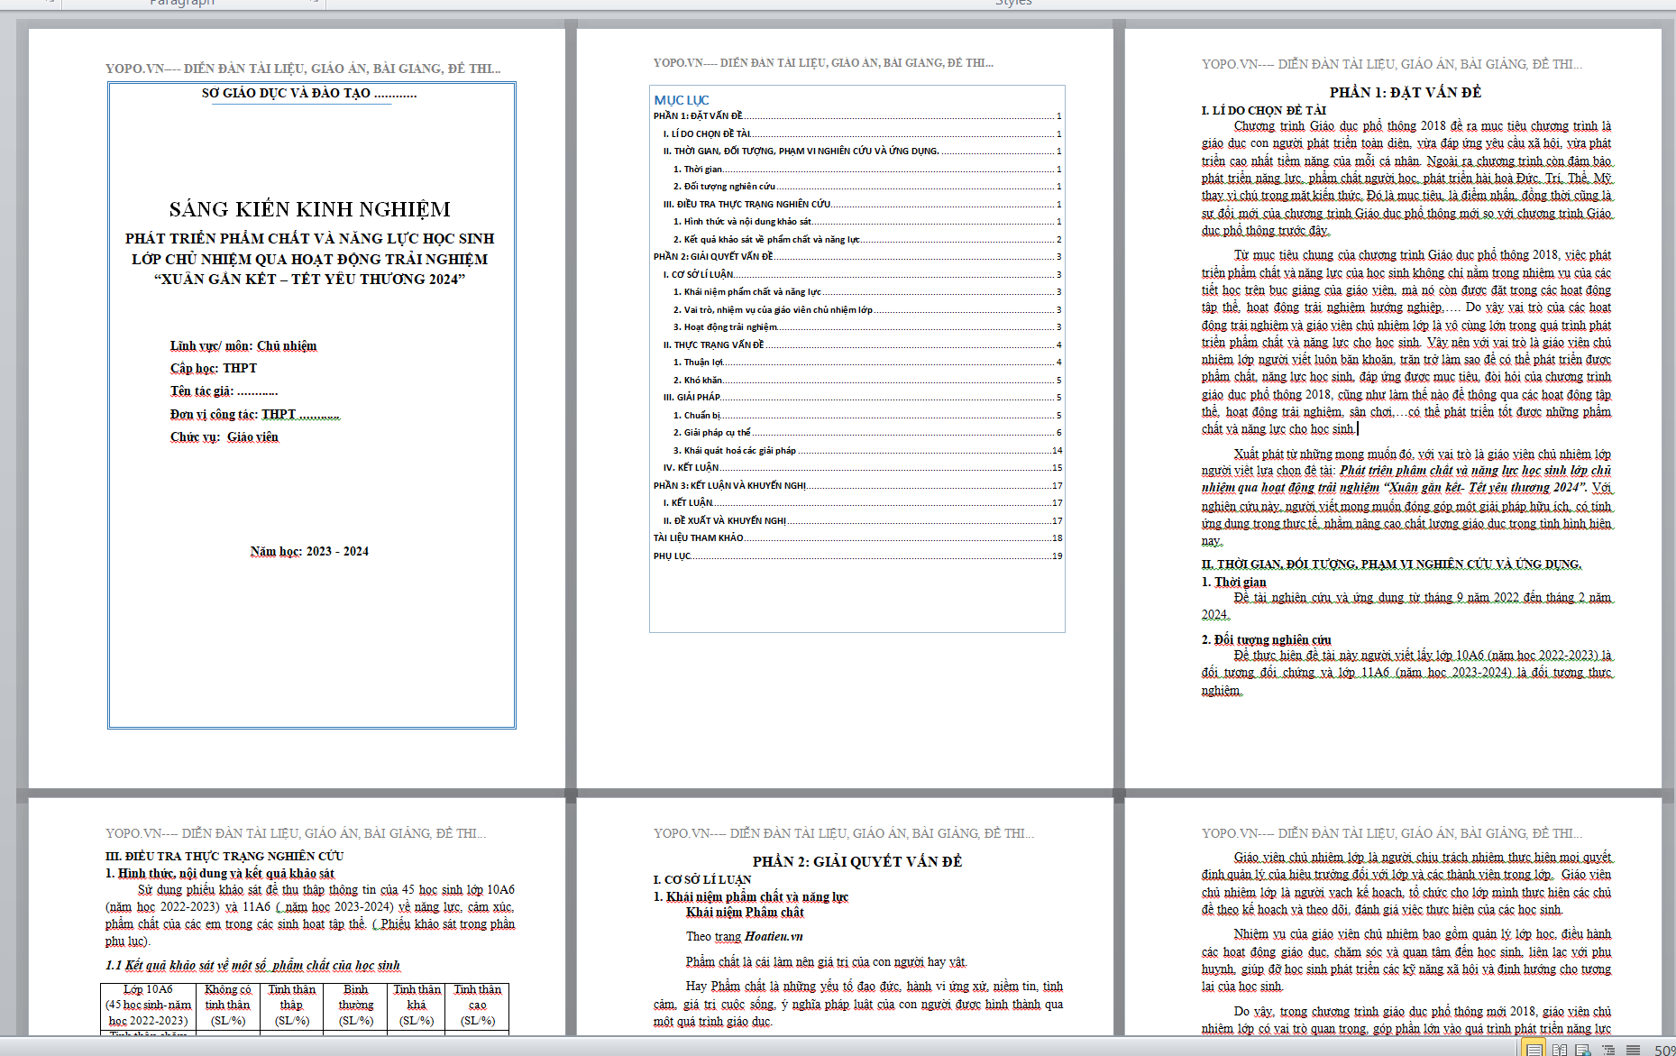Click page 5 heading 'PHẦN 2: GIẢI QUYẾT VẤN ĐỀ'

coord(857,861)
